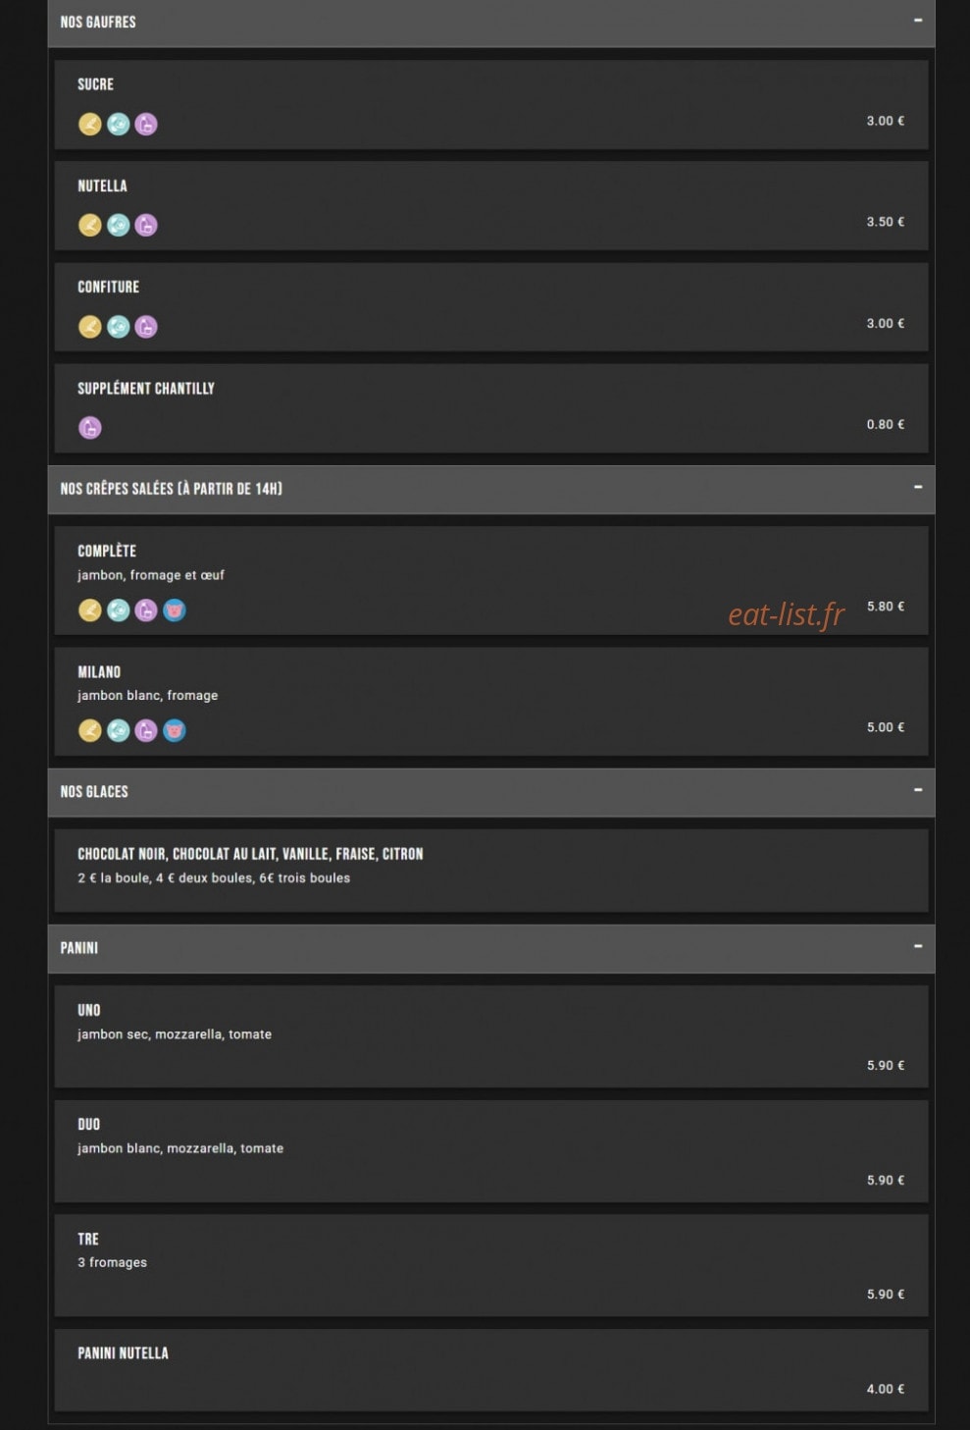Select the Uno panini item
The image size is (970, 1430).
(491, 1036)
